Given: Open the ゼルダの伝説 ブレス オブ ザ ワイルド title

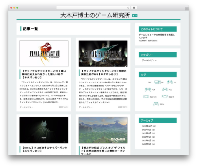Looking at the screenshot, I should (103, 151).
